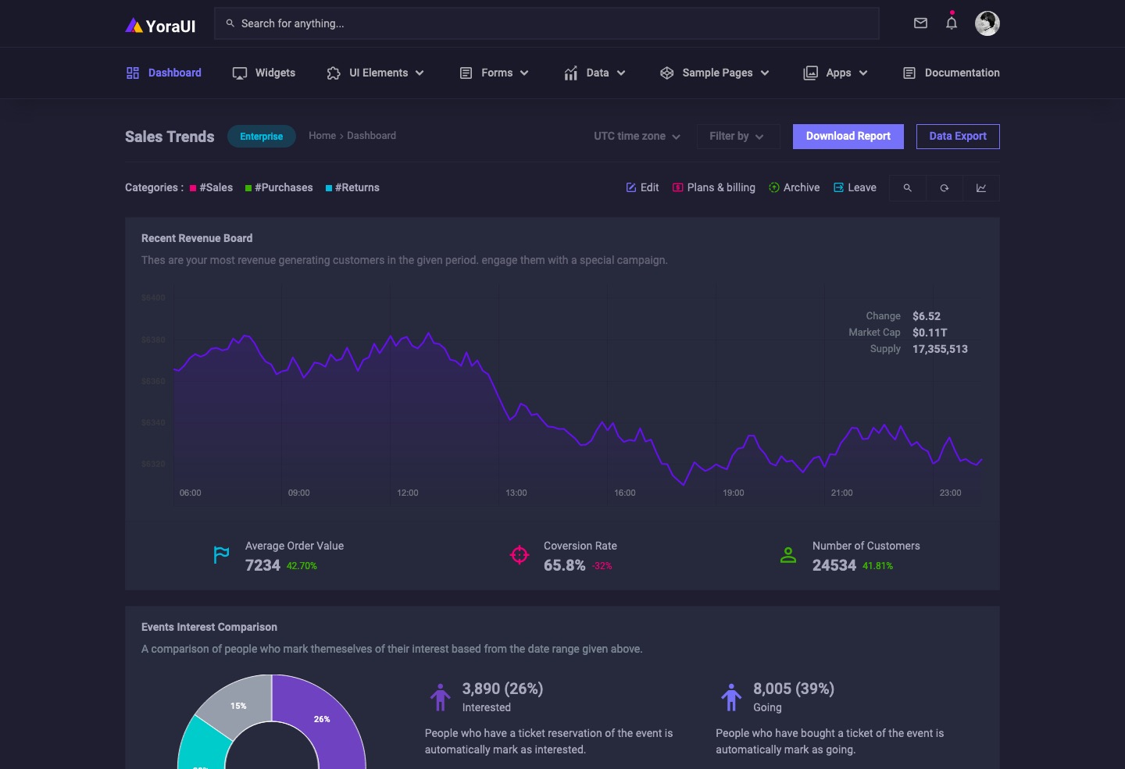1125x769 pixels.
Task: Click the Number of Customers person icon
Action: point(788,555)
